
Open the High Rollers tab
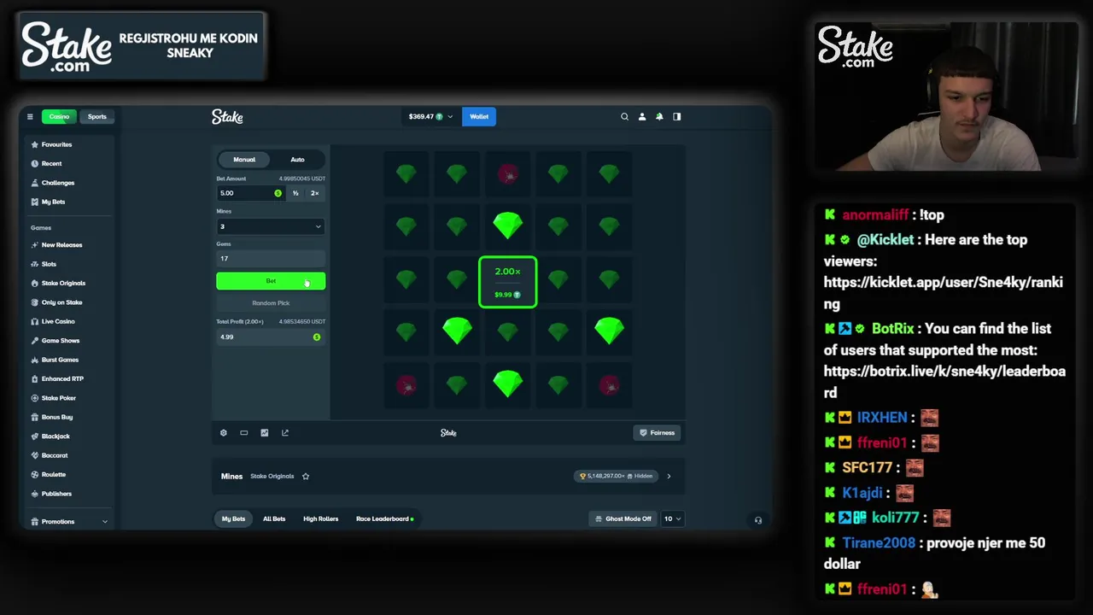tap(321, 518)
